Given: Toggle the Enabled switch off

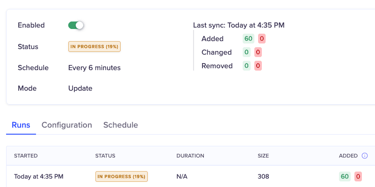Looking at the screenshot, I should [x=76, y=25].
